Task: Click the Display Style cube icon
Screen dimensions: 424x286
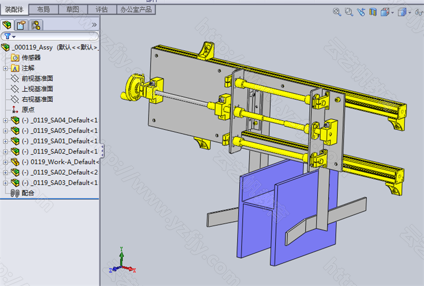Action: pyautogui.click(x=402, y=12)
